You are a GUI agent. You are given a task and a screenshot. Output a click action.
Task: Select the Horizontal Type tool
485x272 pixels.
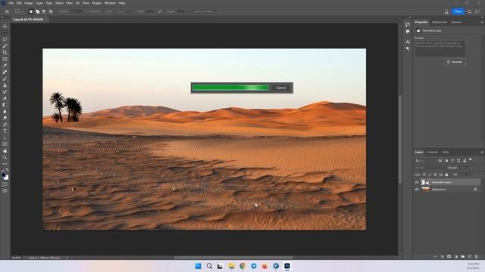[5, 131]
